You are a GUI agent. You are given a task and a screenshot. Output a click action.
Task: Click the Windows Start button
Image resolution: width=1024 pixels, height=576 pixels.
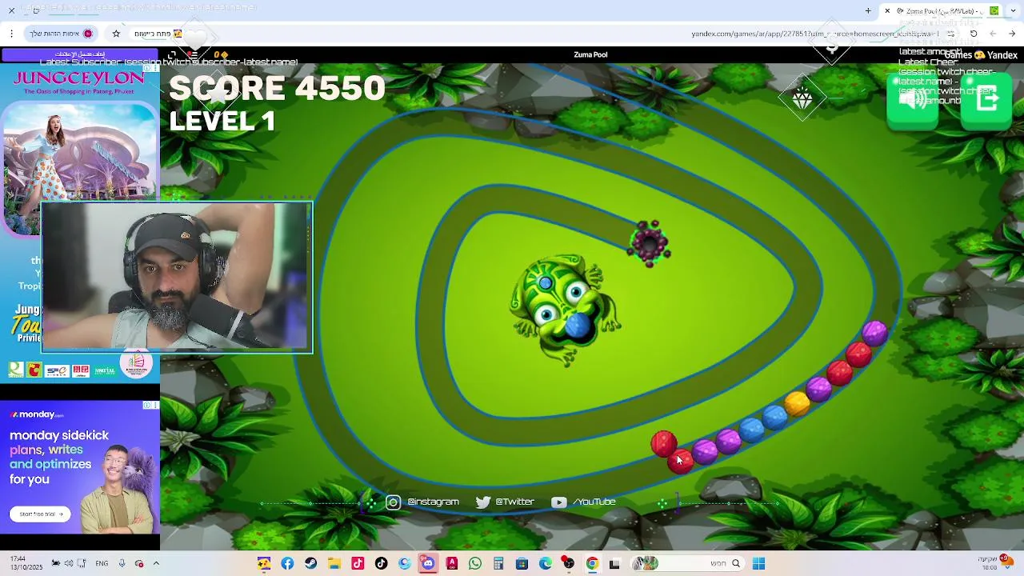(x=758, y=563)
